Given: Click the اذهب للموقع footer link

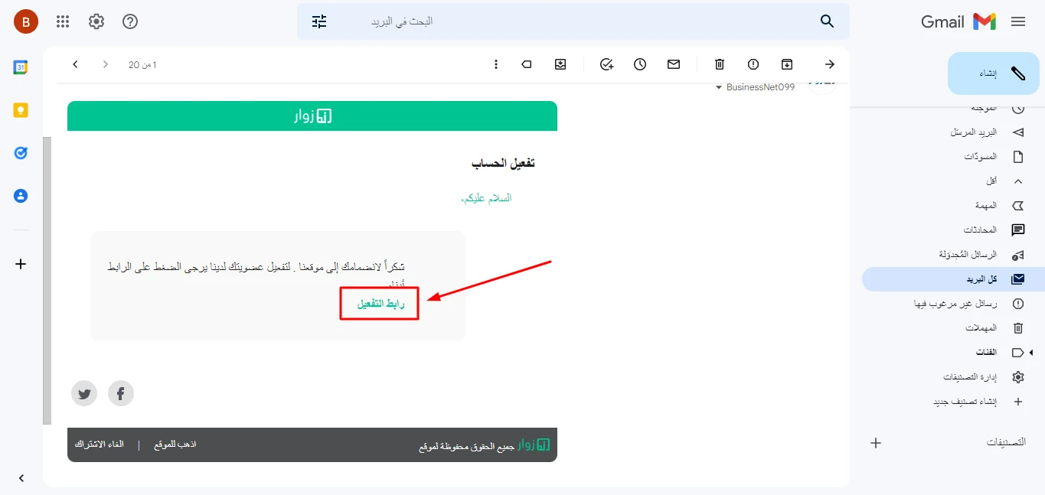Looking at the screenshot, I should tap(175, 445).
